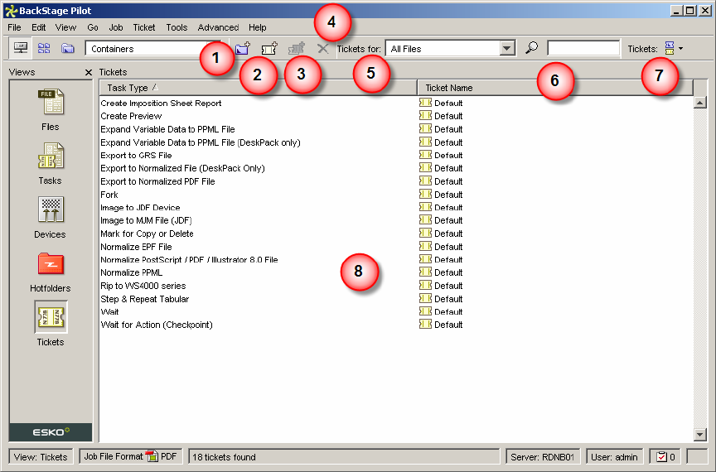Viewport: 716px width, 472px height.
Task: Click the monitor view toolbar icon
Action: [21, 48]
